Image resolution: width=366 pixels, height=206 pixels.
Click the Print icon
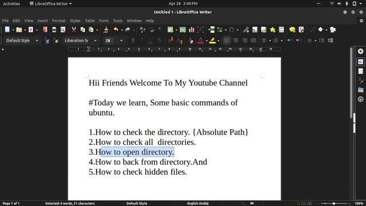54,30
